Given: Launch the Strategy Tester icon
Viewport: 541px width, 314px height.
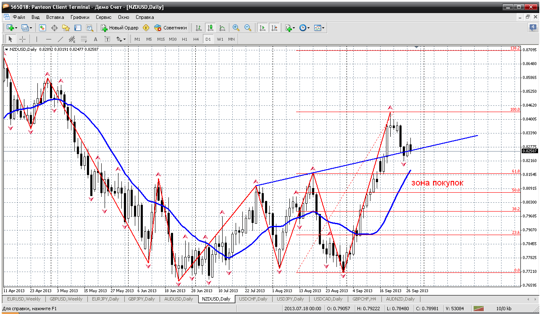Looking at the screenshot, I should [x=89, y=28].
